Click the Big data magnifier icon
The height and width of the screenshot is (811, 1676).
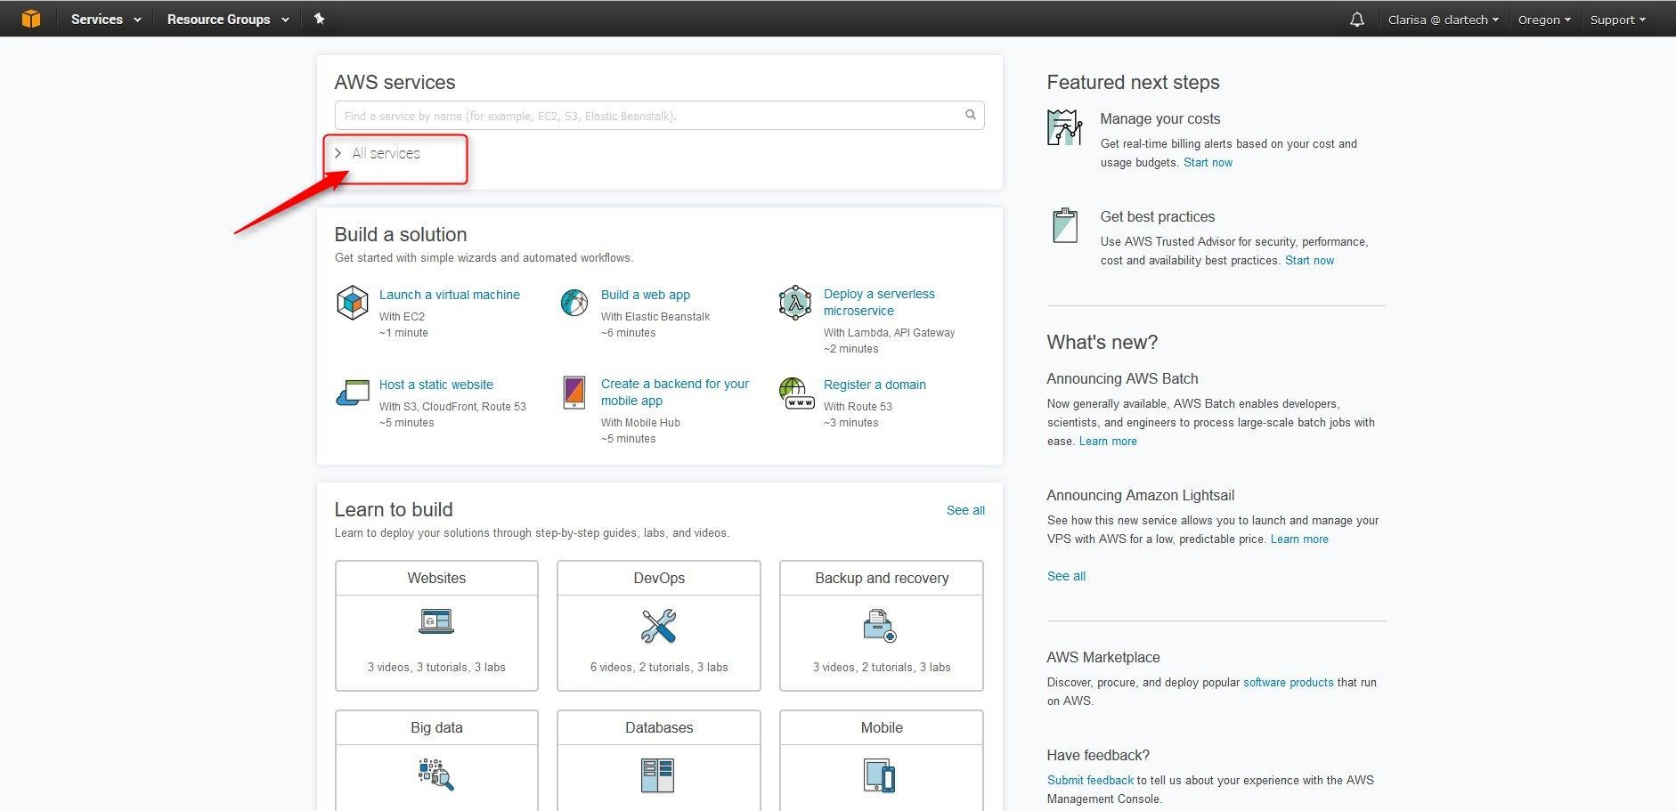tap(436, 775)
